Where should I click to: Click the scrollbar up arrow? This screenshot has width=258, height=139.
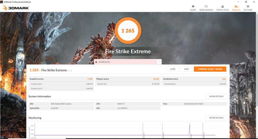(257, 13)
